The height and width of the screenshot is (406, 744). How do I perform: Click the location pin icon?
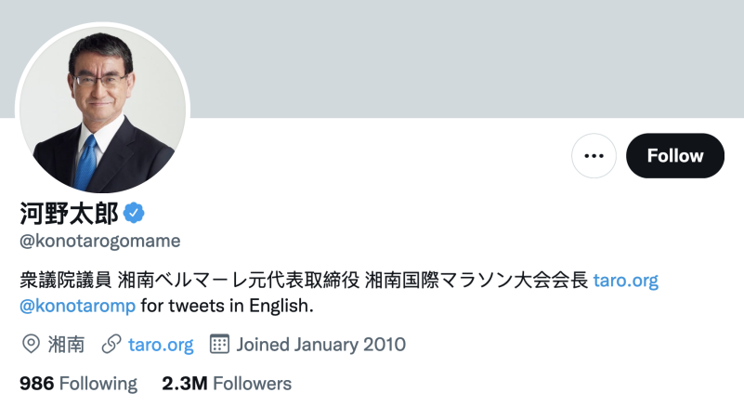pos(31,345)
